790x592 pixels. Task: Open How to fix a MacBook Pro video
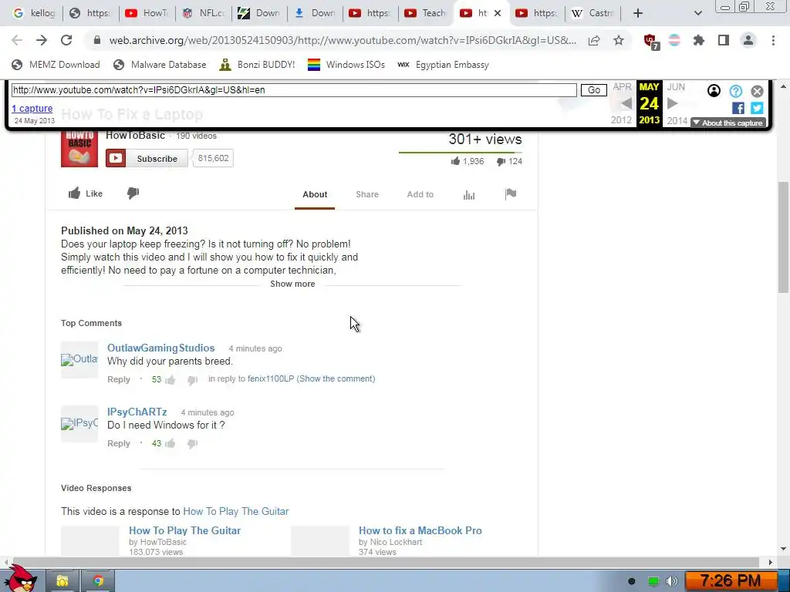(x=420, y=530)
